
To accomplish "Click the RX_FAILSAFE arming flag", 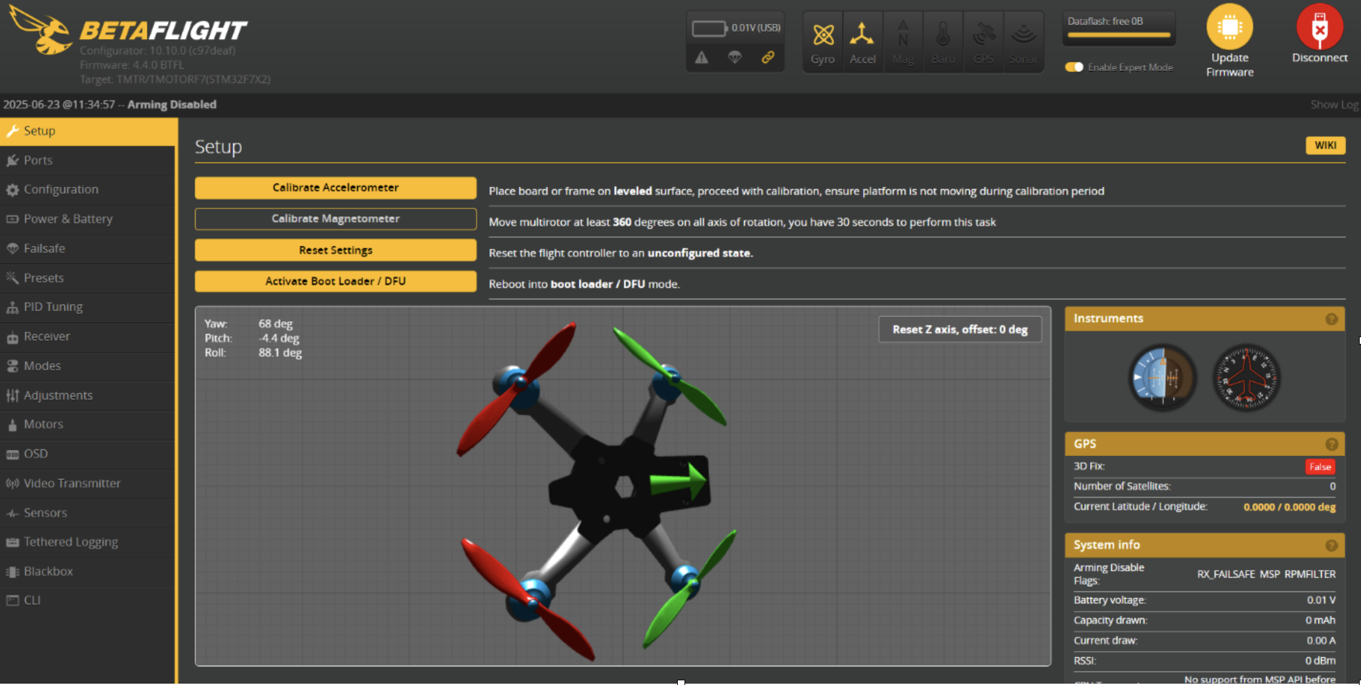I will pos(1226,574).
